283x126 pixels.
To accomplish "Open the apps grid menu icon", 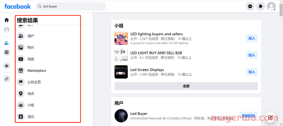I will coord(7,52).
